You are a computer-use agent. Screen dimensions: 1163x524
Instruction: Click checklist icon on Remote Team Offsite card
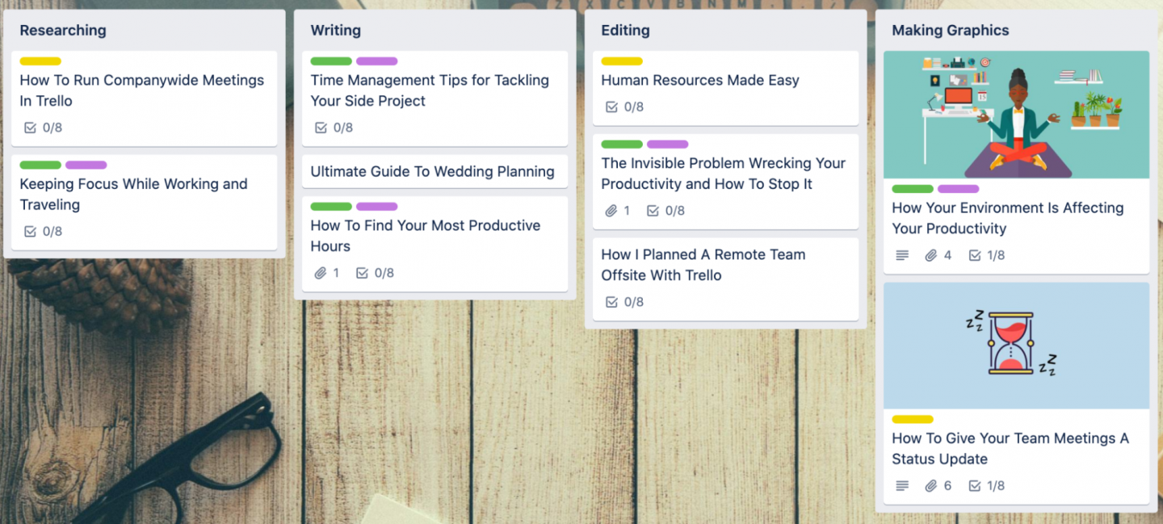point(612,302)
